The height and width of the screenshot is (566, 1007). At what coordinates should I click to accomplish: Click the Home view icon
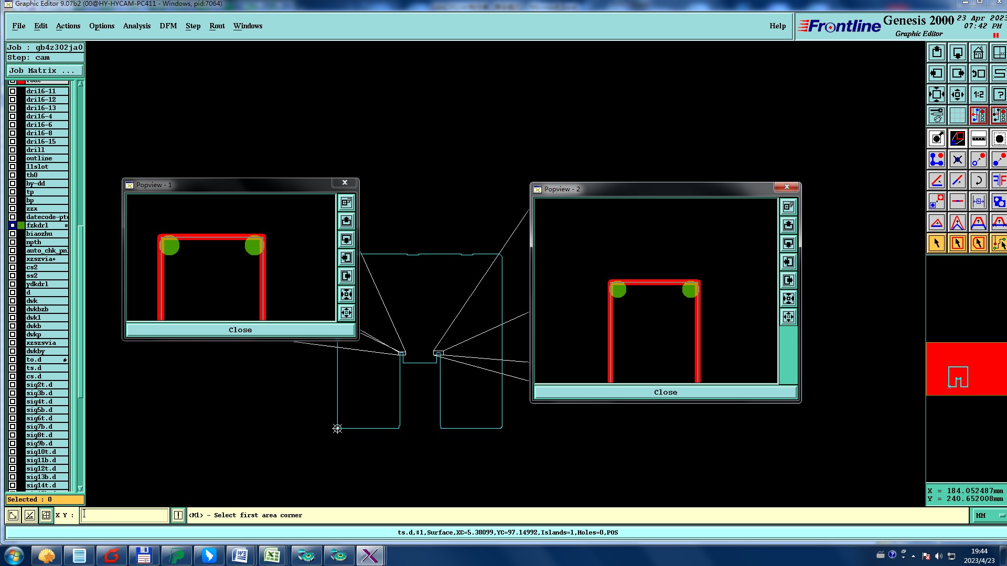[978, 53]
